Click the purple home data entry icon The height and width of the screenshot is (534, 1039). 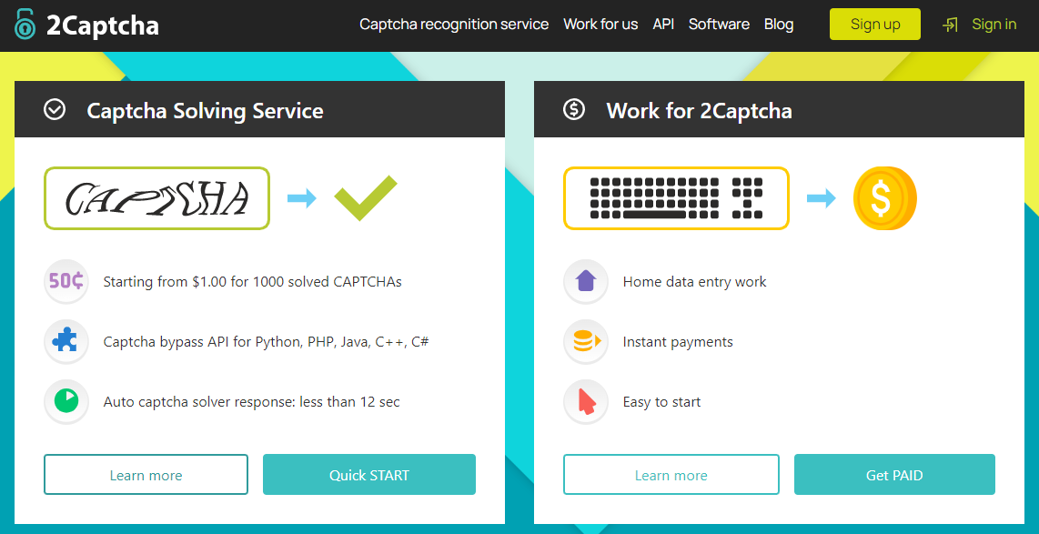tap(586, 282)
